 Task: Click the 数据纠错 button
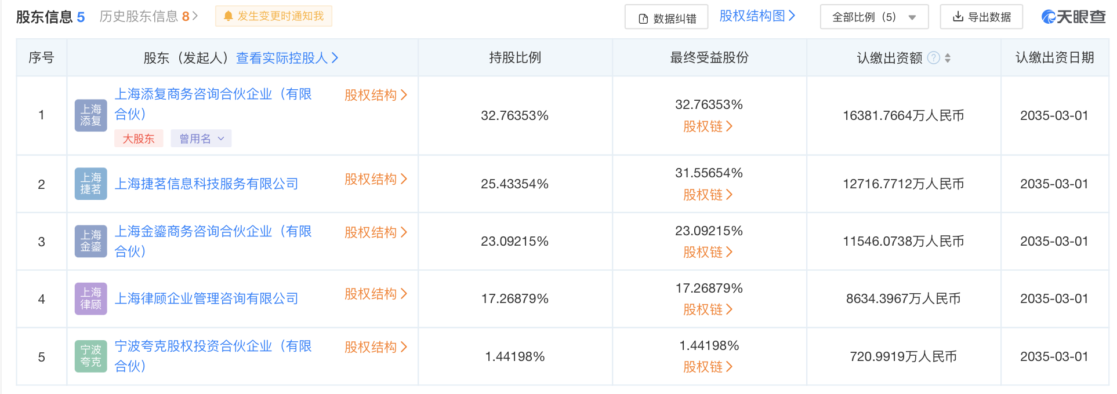[x=666, y=19]
